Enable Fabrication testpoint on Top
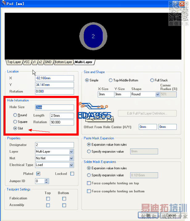 48,199
